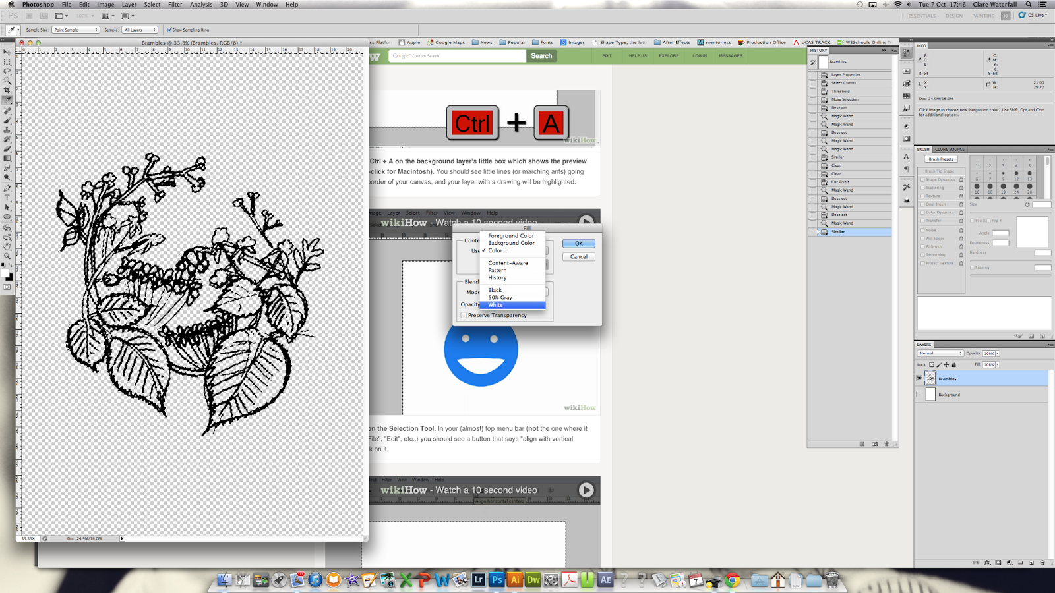Image resolution: width=1055 pixels, height=593 pixels.
Task: Select the Crop tool
Action: pos(7,90)
